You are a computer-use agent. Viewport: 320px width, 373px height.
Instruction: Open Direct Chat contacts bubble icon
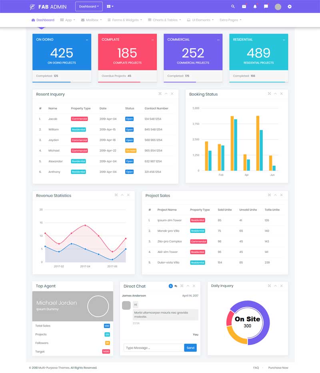click(176, 286)
